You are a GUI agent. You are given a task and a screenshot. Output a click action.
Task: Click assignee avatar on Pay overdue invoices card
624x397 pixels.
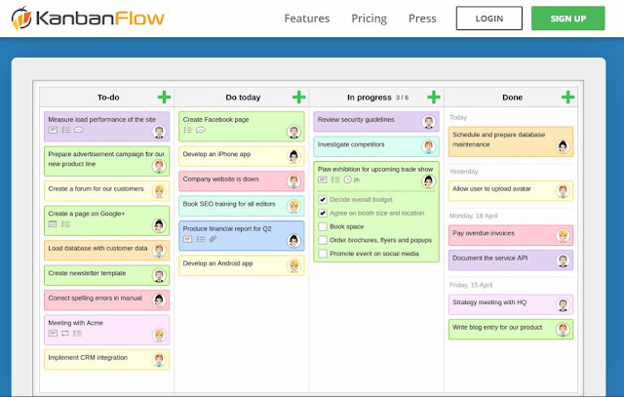tap(563, 236)
